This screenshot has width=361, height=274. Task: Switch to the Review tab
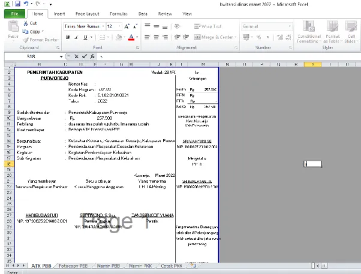[165, 14]
